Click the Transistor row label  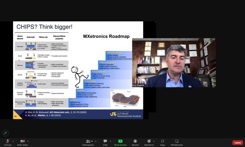(x=20, y=47)
